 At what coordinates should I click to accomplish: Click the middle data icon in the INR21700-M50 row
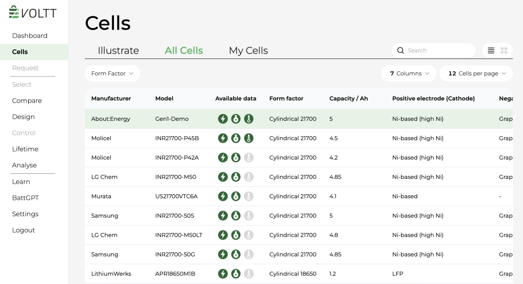pyautogui.click(x=236, y=177)
